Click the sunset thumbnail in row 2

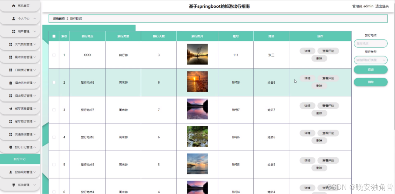pyautogui.click(x=197, y=82)
